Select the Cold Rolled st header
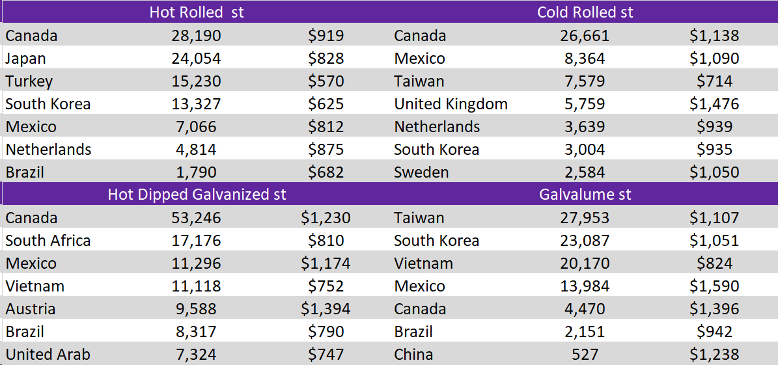The image size is (778, 365). [585, 12]
